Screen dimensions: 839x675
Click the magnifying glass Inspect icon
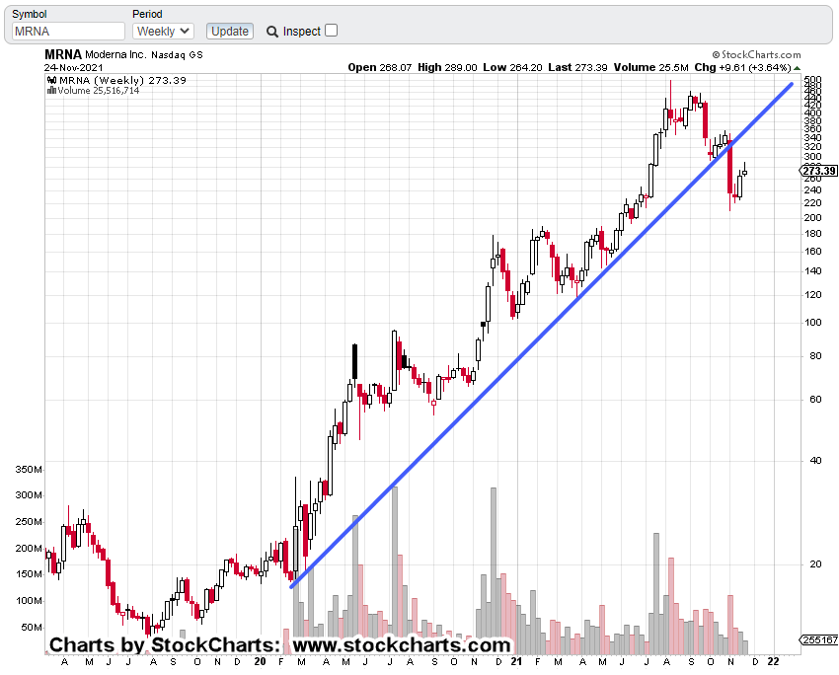pyautogui.click(x=272, y=32)
